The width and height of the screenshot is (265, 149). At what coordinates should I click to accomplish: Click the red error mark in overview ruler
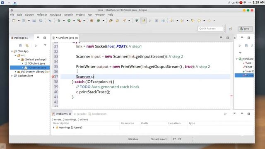[x=231, y=96]
